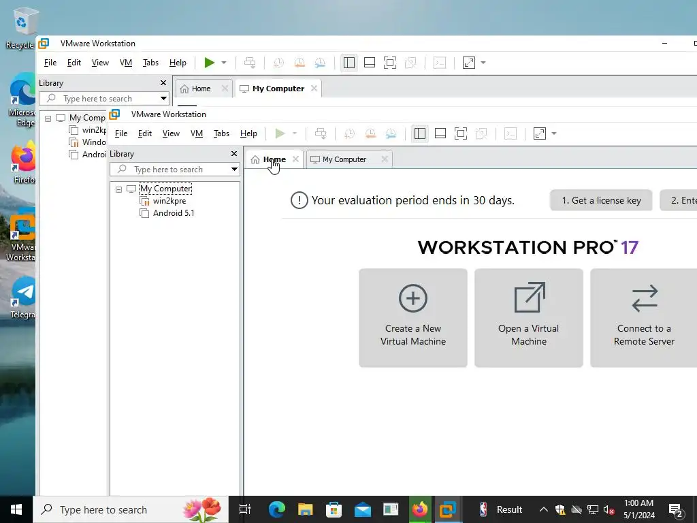Open Task View from taskbar
Viewport: 697px width, 523px height.
click(245, 509)
